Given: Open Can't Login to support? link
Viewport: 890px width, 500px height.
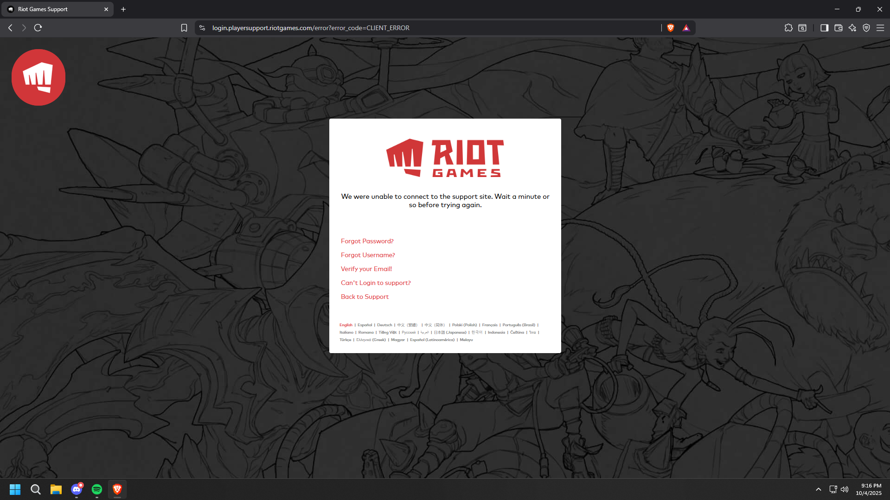Looking at the screenshot, I should click(x=376, y=283).
